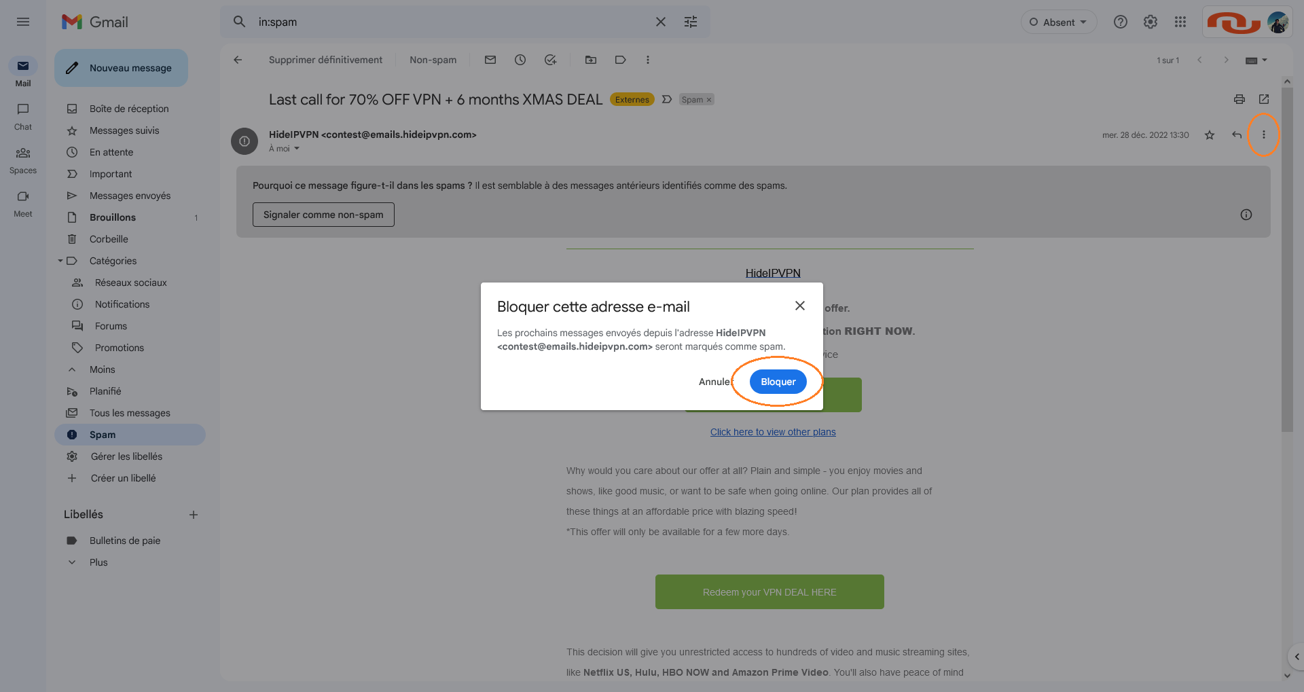Snooze the message clock icon

(520, 60)
